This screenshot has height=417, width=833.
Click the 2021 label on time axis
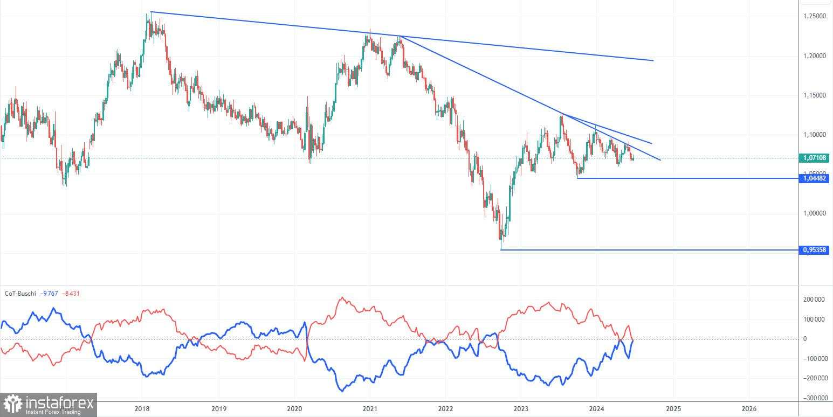[370, 409]
